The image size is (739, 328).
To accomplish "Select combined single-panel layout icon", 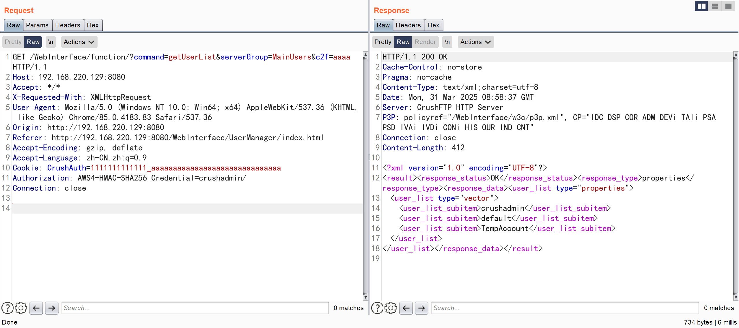I will tap(728, 6).
